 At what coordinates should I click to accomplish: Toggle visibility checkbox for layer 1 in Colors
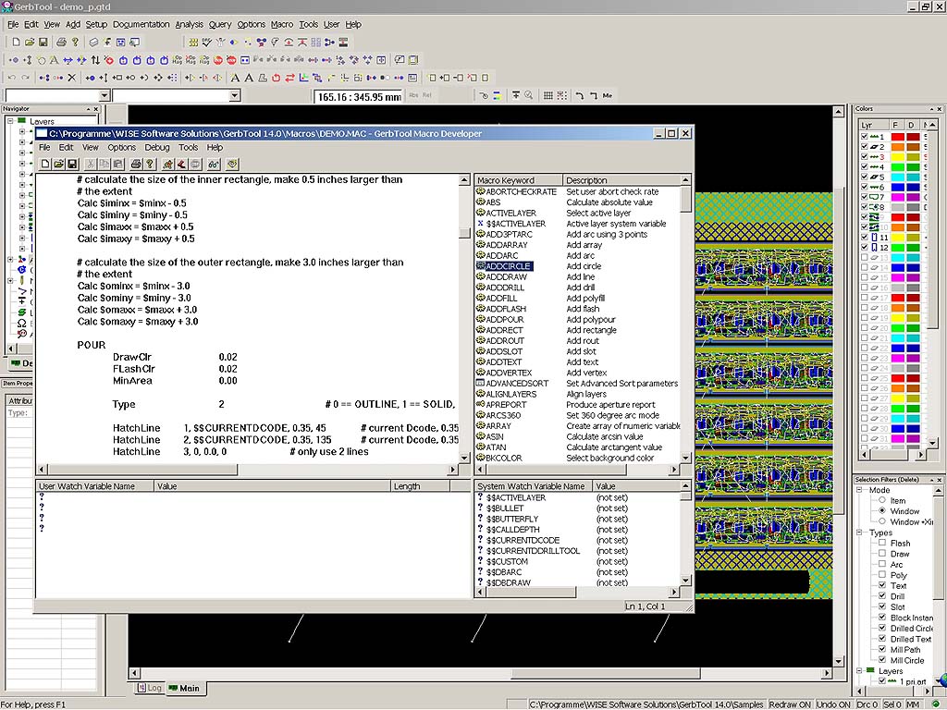(865, 137)
